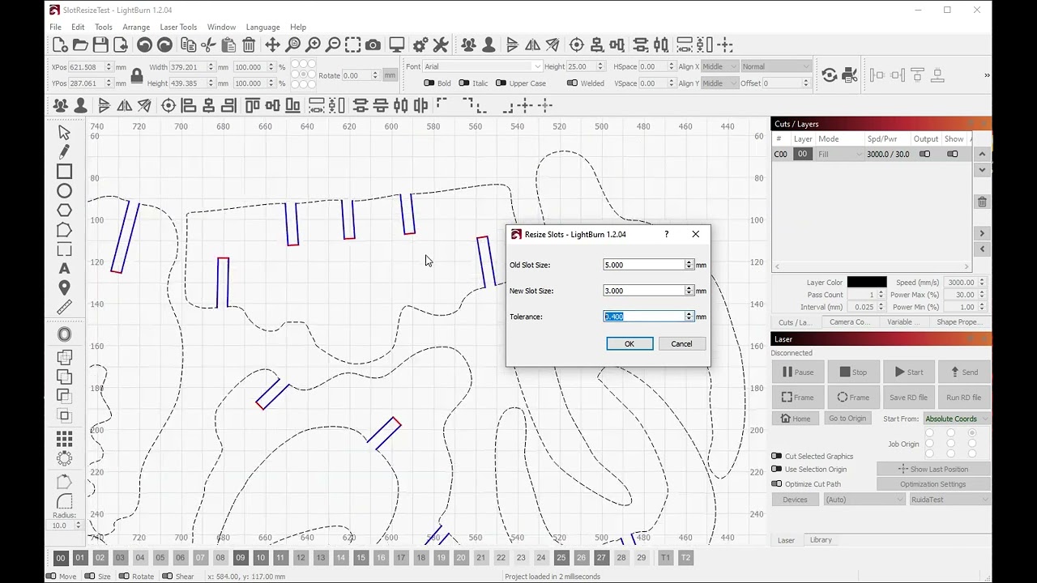Screen dimensions: 1037x583
Task: Pick palette color 29 in bottom bar
Action: (x=642, y=558)
